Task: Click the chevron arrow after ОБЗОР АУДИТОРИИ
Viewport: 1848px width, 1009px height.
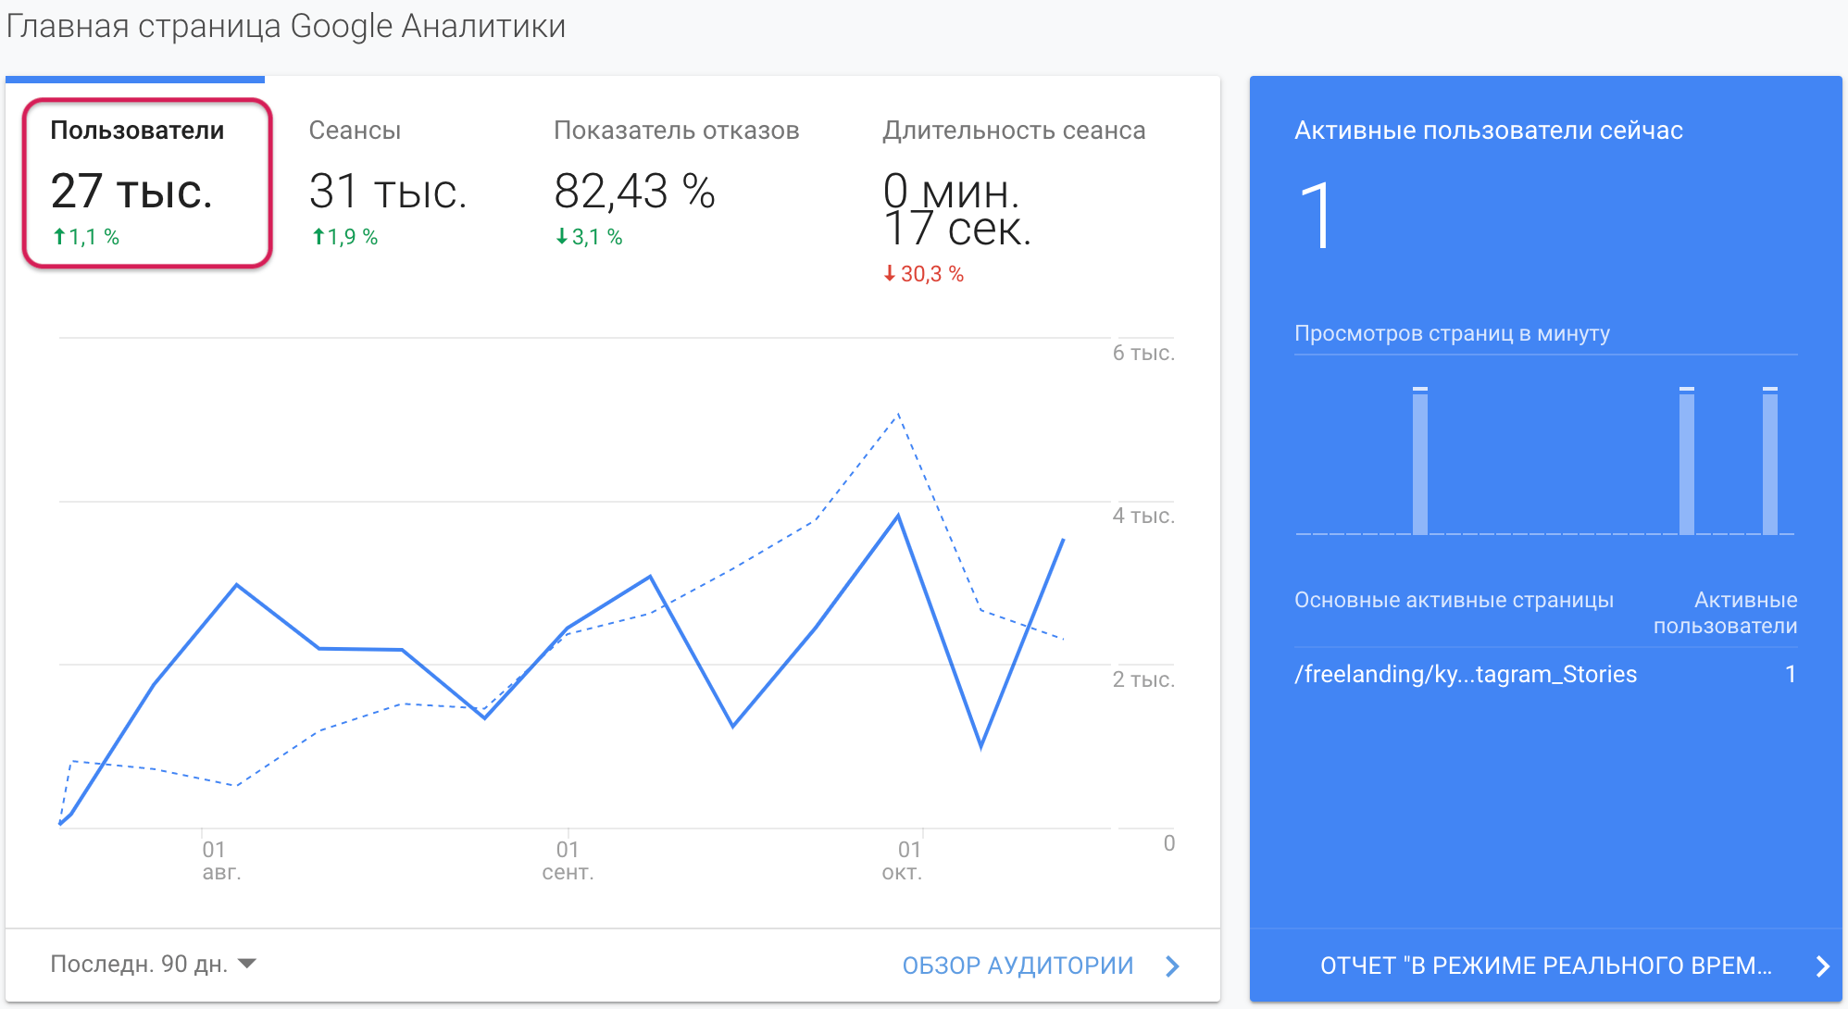Action: pos(1172,965)
